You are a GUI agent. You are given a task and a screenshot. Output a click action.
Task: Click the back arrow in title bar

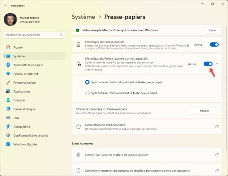click(5, 6)
